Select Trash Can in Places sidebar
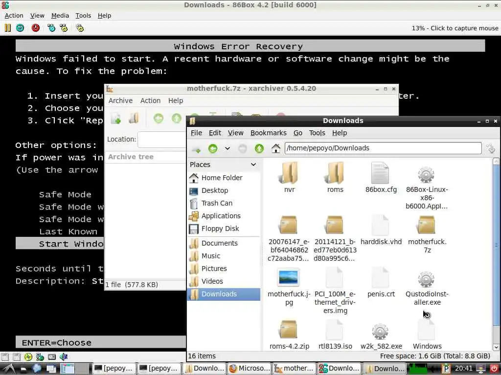This screenshot has height=375, width=501. tap(224, 203)
